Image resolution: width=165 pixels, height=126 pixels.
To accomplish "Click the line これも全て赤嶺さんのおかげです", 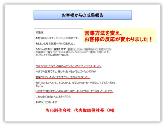I will tap(53, 97).
